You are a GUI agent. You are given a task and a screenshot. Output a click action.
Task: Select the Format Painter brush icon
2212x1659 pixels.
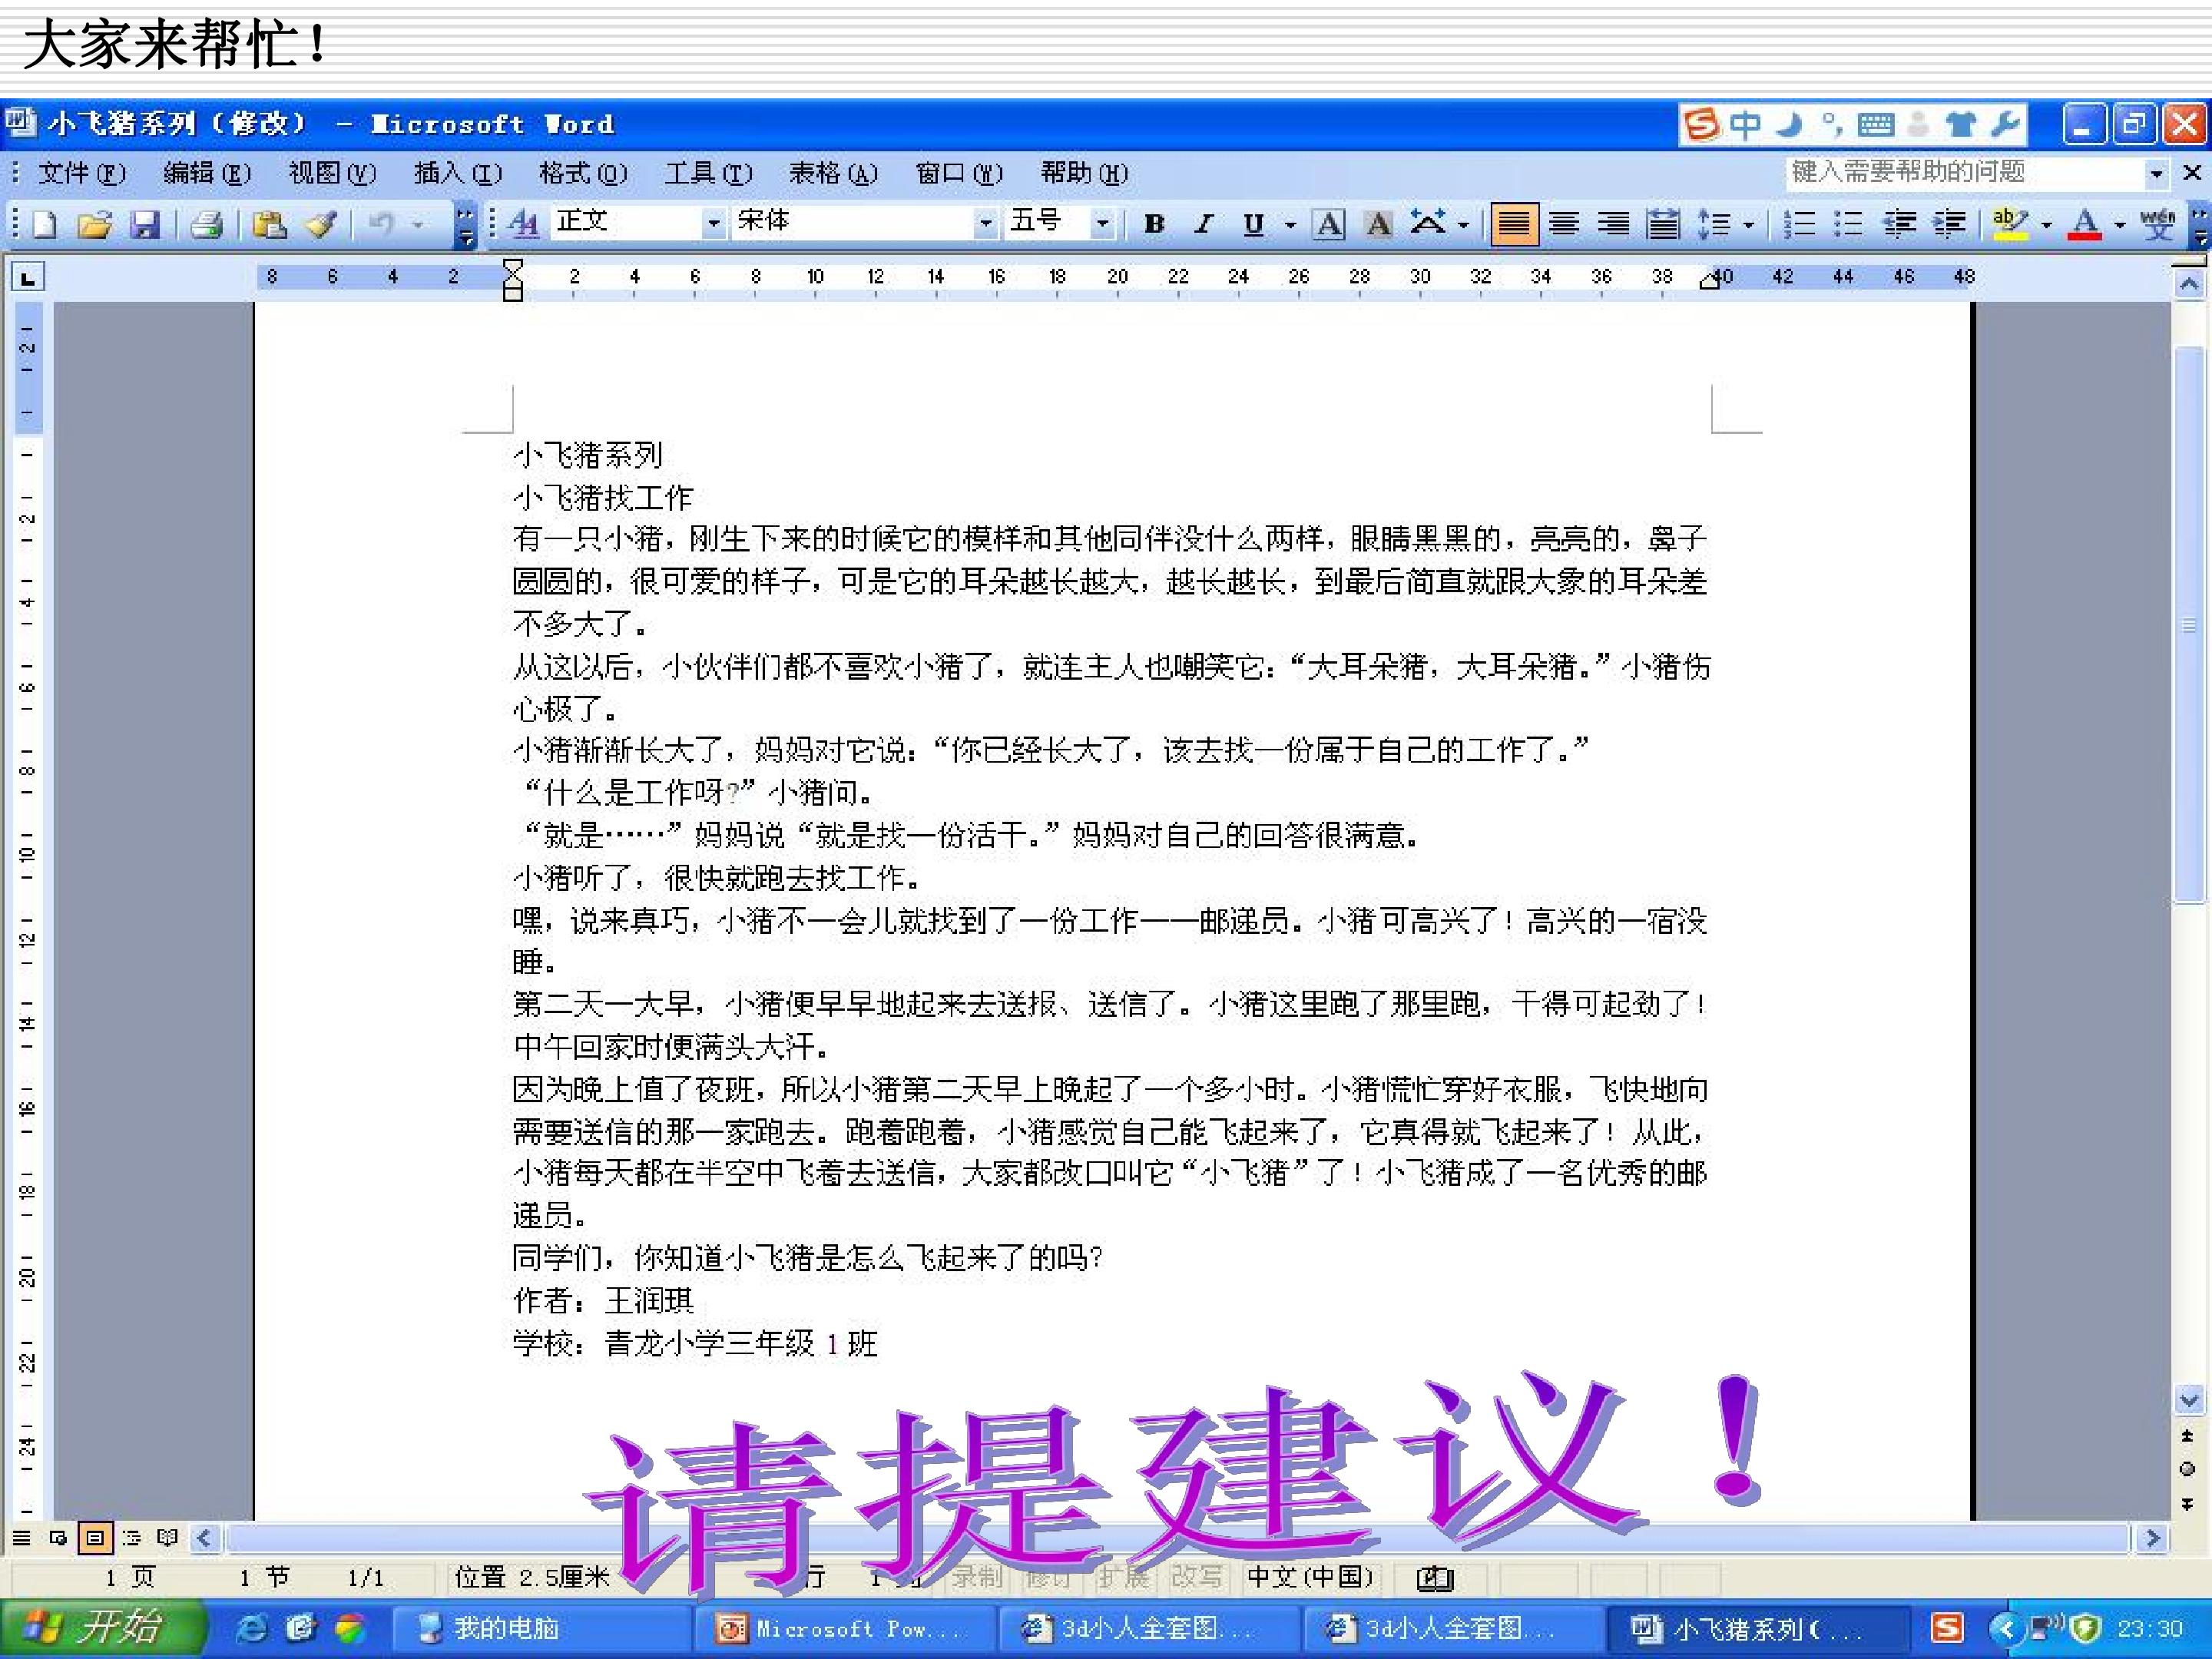[322, 224]
